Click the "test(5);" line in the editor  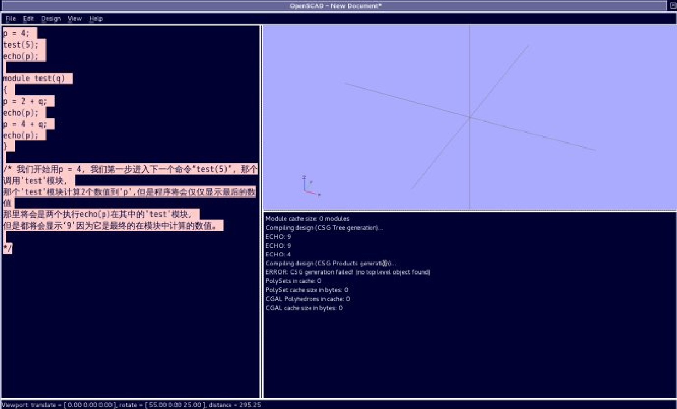coord(21,45)
